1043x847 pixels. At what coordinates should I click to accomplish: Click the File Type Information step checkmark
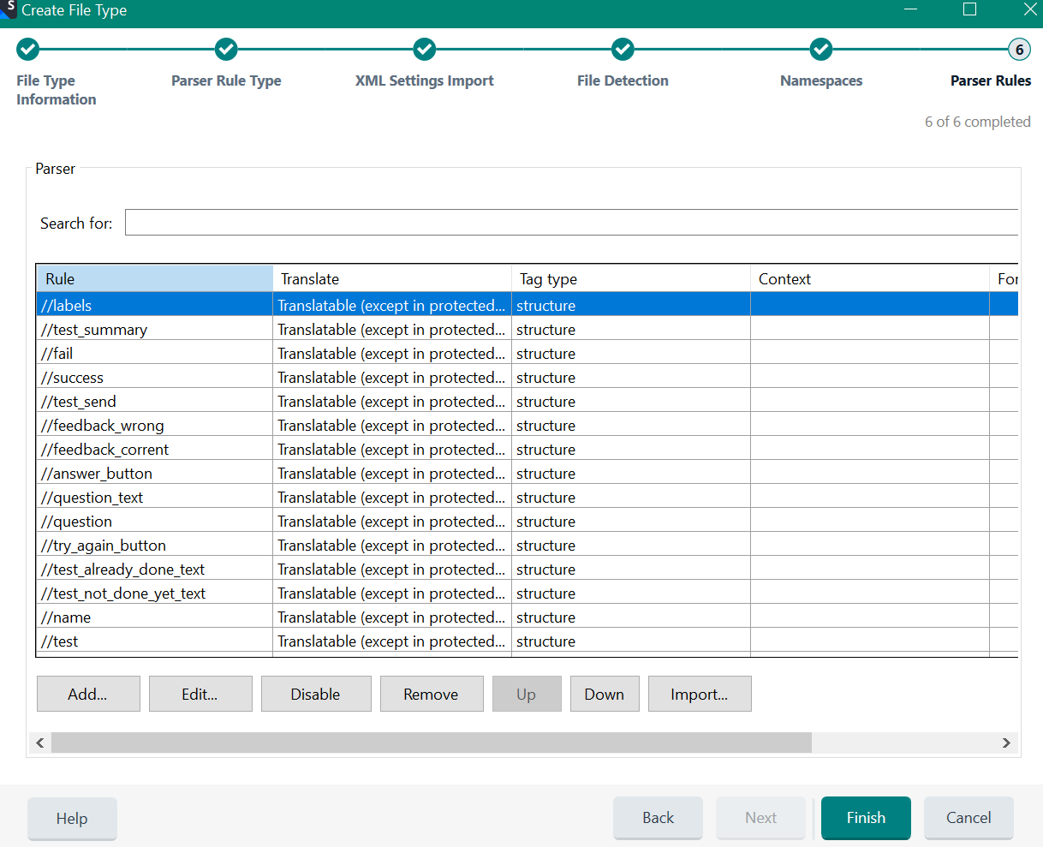tap(28, 50)
